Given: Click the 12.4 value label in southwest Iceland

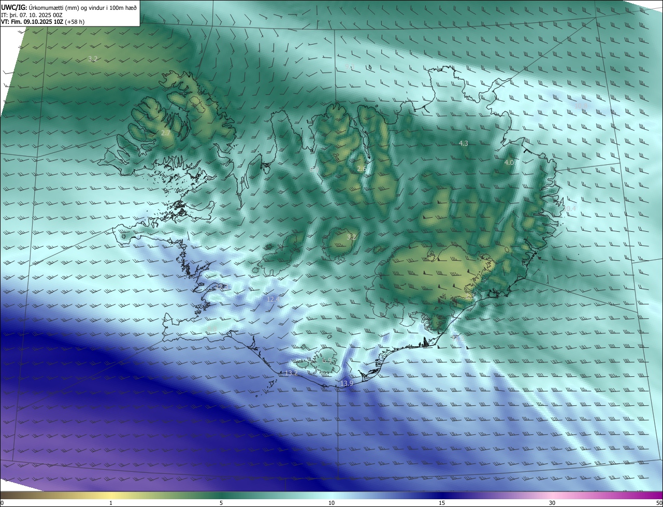Looking at the screenshot, I should click(272, 299).
